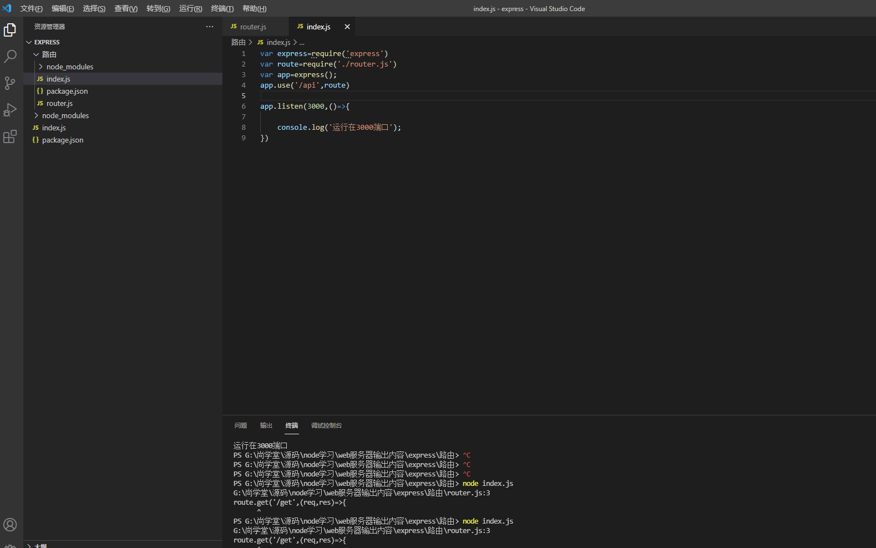Open the explorer panel more actions ellipsis
This screenshot has width=876, height=548.
tap(210, 27)
